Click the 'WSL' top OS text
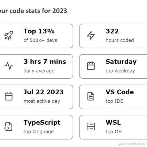This screenshot has height=147, width=147. point(113,122)
